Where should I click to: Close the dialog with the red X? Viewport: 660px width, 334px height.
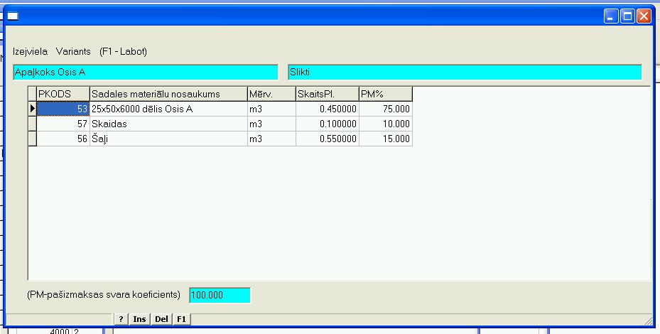pos(644,16)
